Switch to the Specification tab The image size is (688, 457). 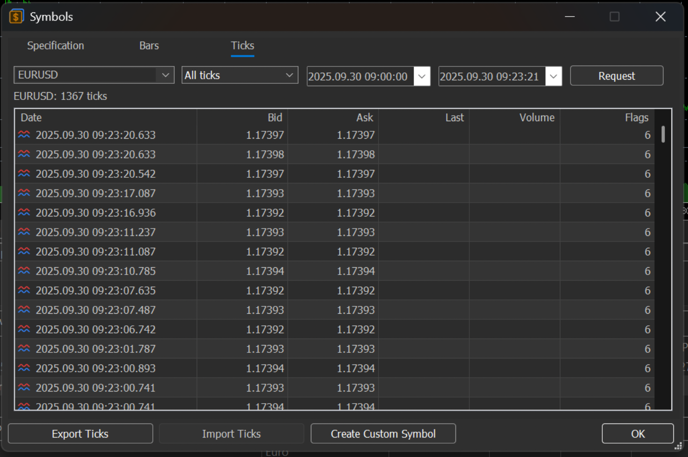pos(56,46)
